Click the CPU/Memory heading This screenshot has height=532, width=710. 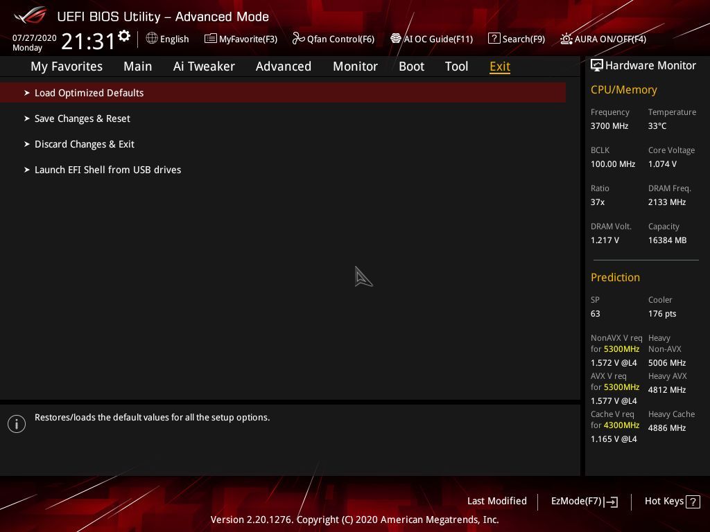point(623,90)
